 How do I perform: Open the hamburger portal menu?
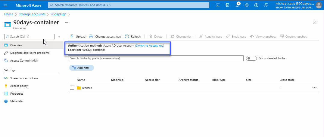coord(5,5)
